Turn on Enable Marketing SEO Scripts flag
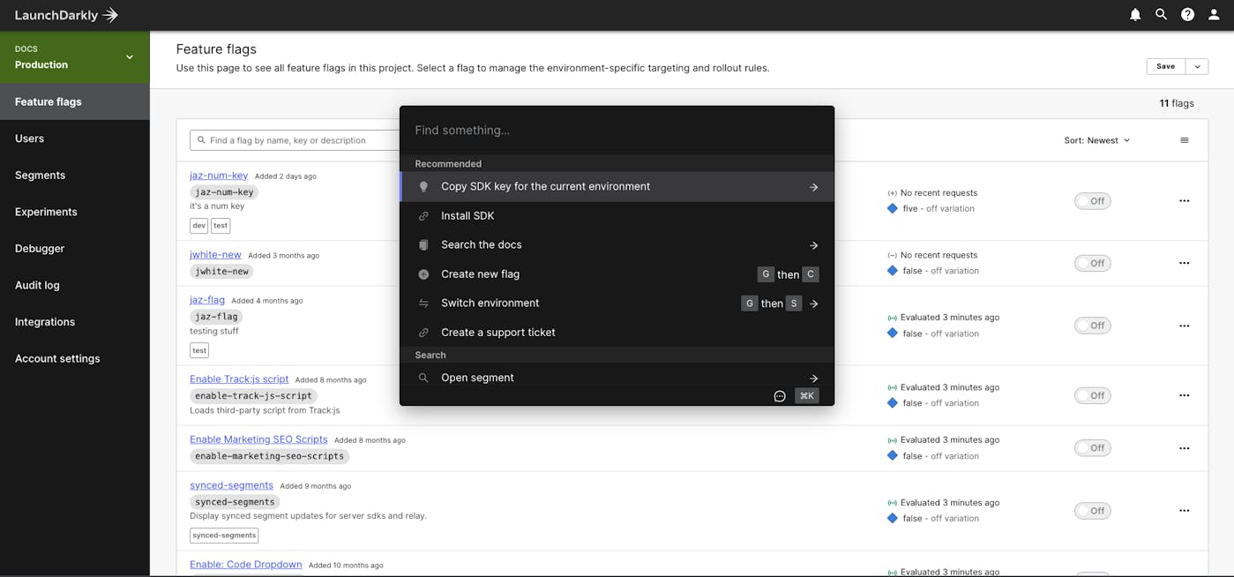 click(x=1093, y=448)
